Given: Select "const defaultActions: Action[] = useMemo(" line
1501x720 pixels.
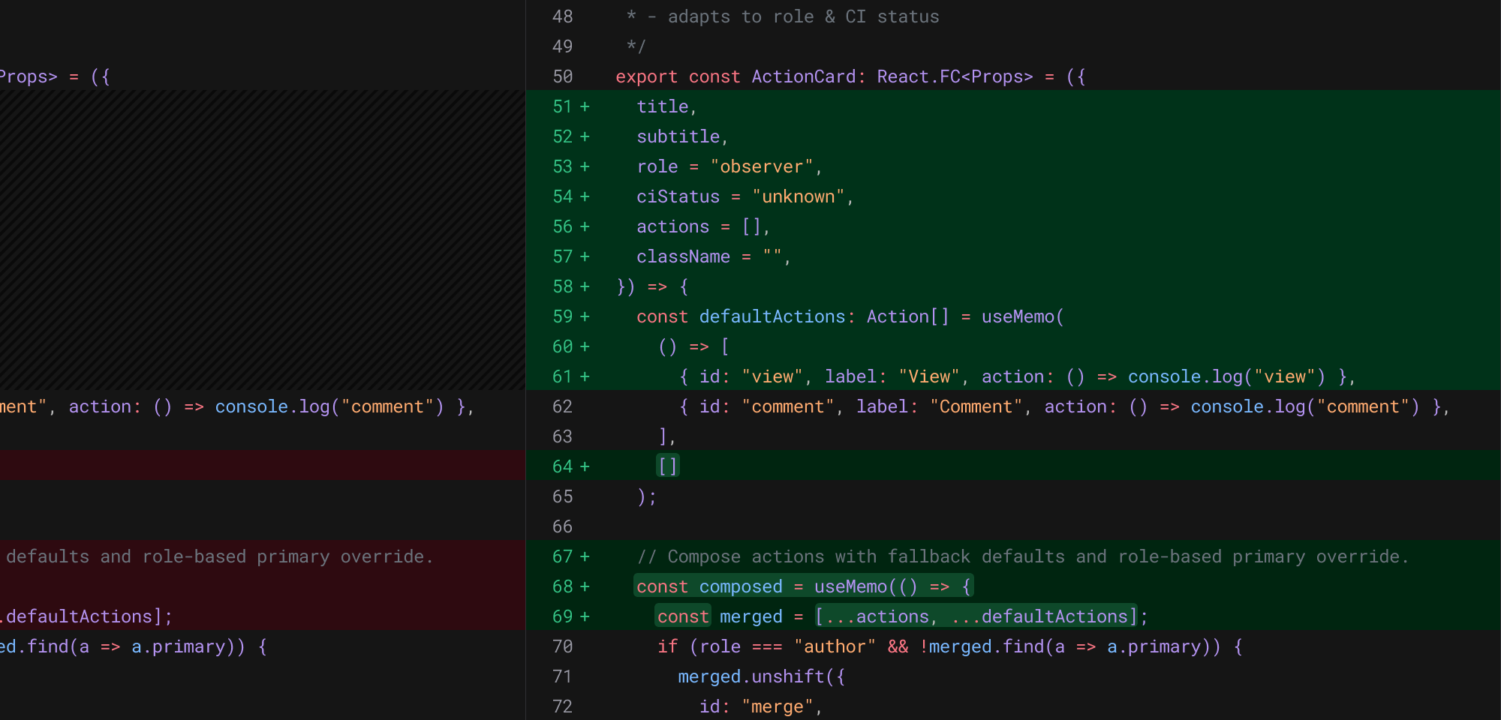Looking at the screenshot, I should tap(850, 316).
